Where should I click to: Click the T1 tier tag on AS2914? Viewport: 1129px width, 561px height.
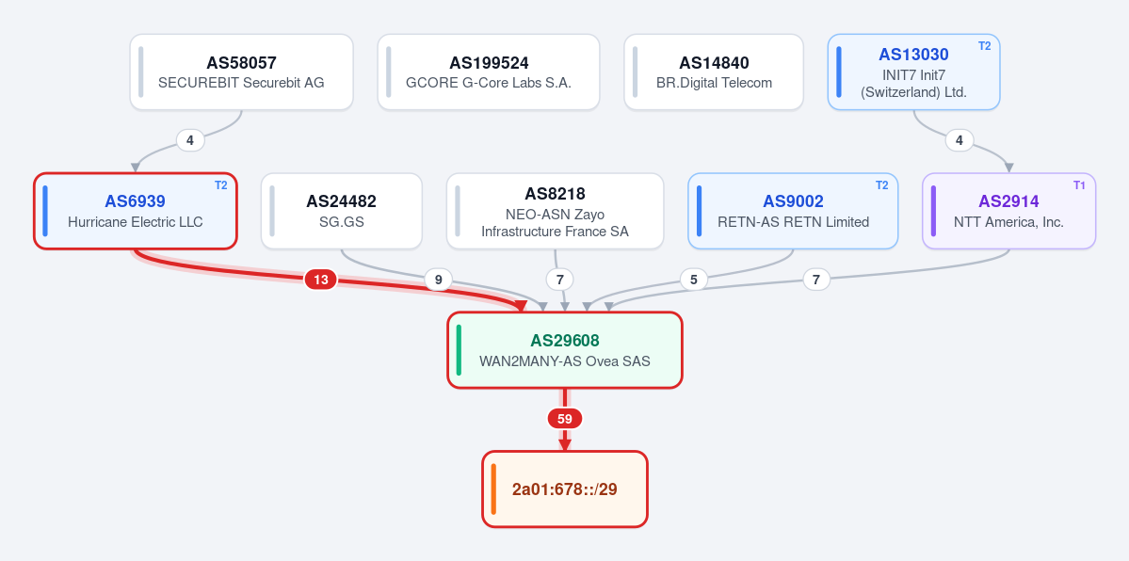click(x=1079, y=185)
